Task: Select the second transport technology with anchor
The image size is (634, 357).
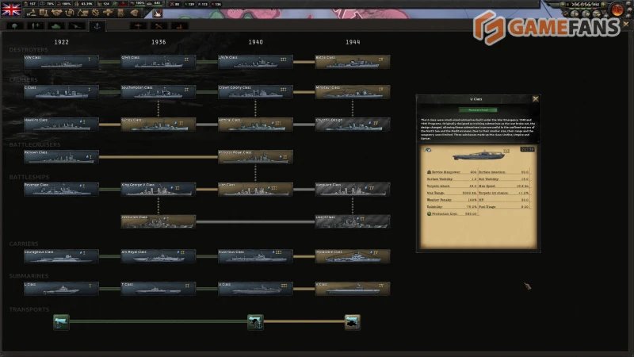Action: tap(255, 321)
